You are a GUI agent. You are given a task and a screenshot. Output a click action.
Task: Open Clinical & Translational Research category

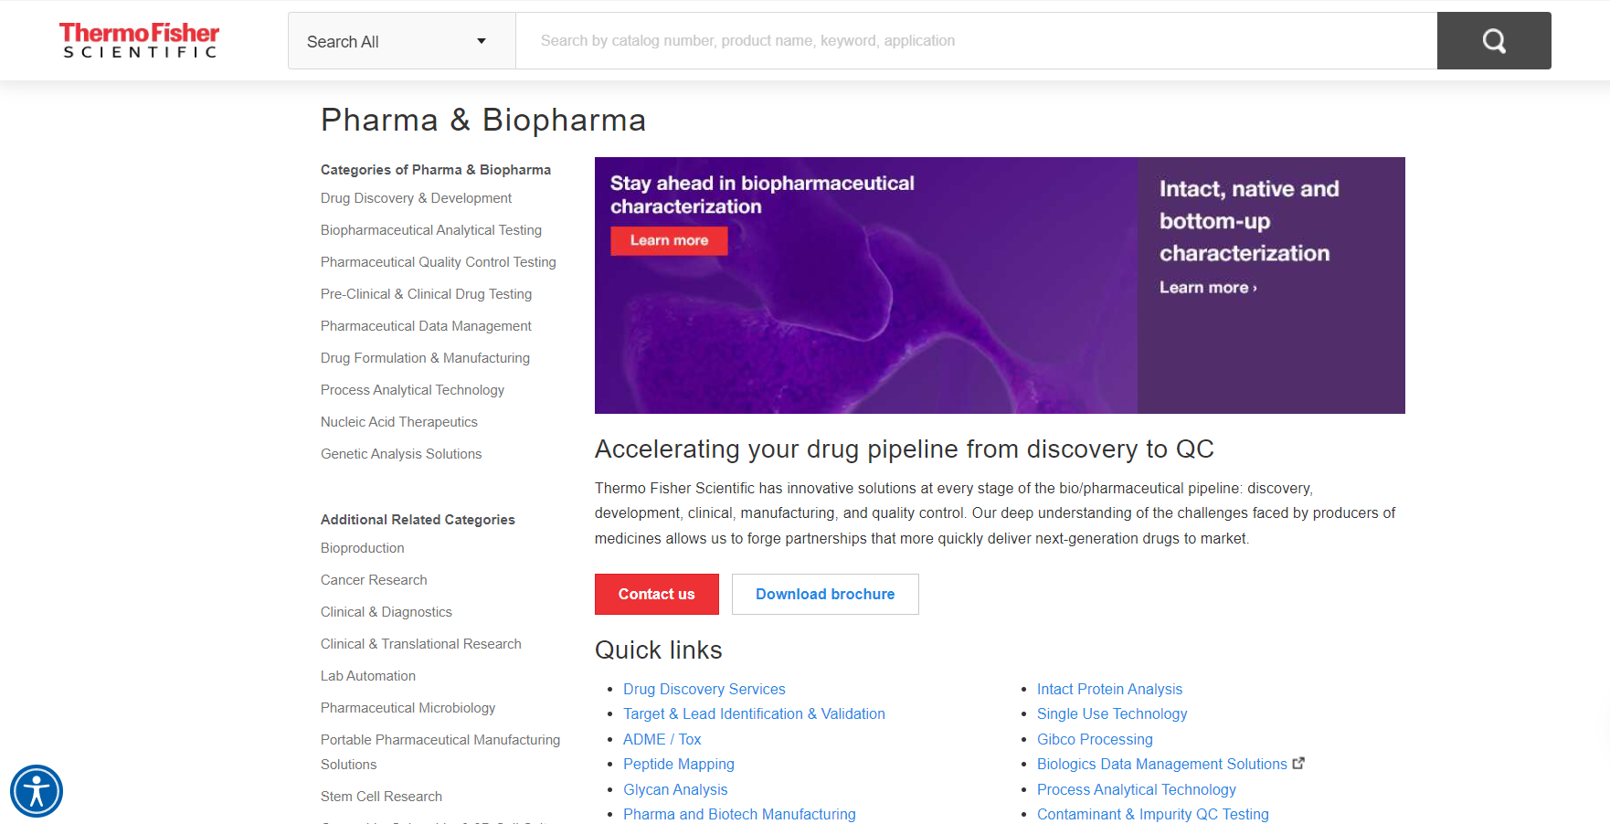(421, 644)
